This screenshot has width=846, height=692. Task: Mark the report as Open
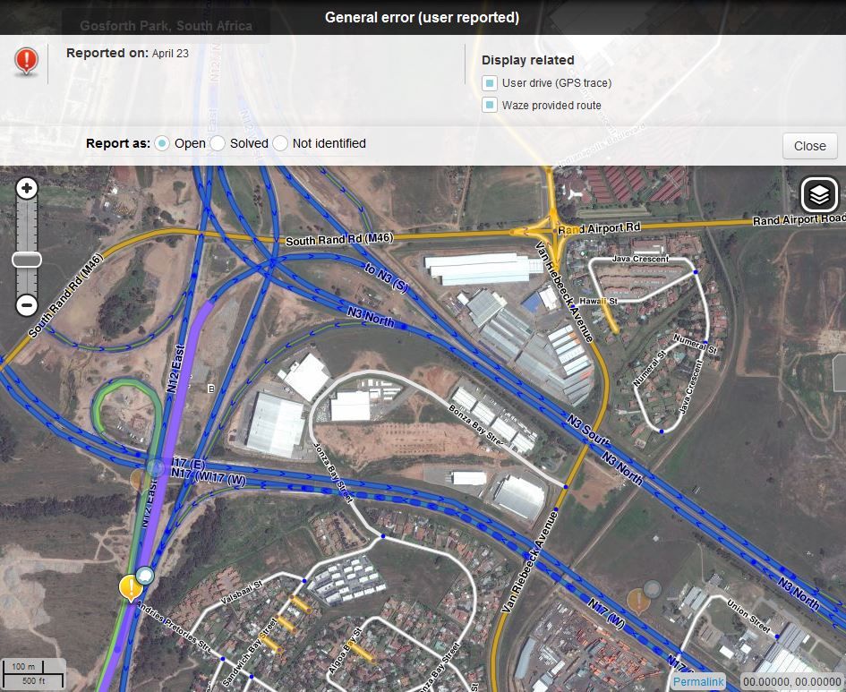(162, 143)
